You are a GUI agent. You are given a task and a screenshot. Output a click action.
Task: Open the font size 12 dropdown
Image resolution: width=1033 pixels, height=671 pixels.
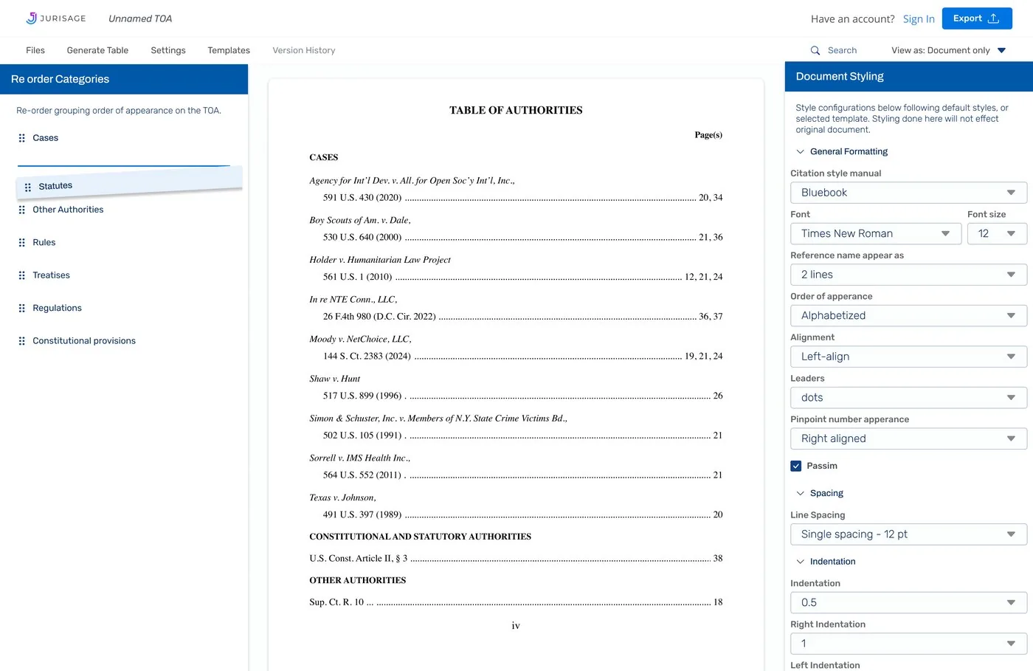(x=997, y=233)
